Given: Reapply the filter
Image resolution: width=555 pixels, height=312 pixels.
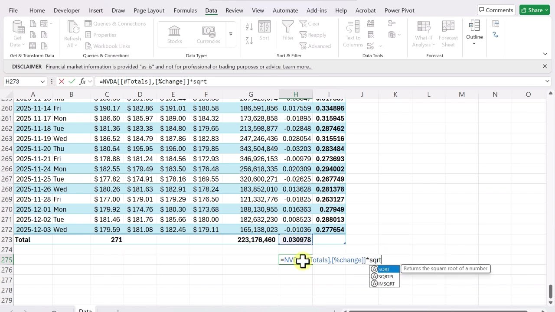Looking at the screenshot, I should click(313, 35).
